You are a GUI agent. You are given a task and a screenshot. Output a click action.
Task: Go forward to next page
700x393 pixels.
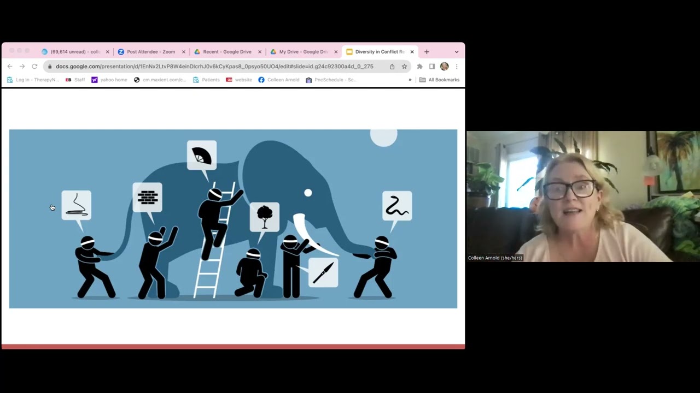22,67
